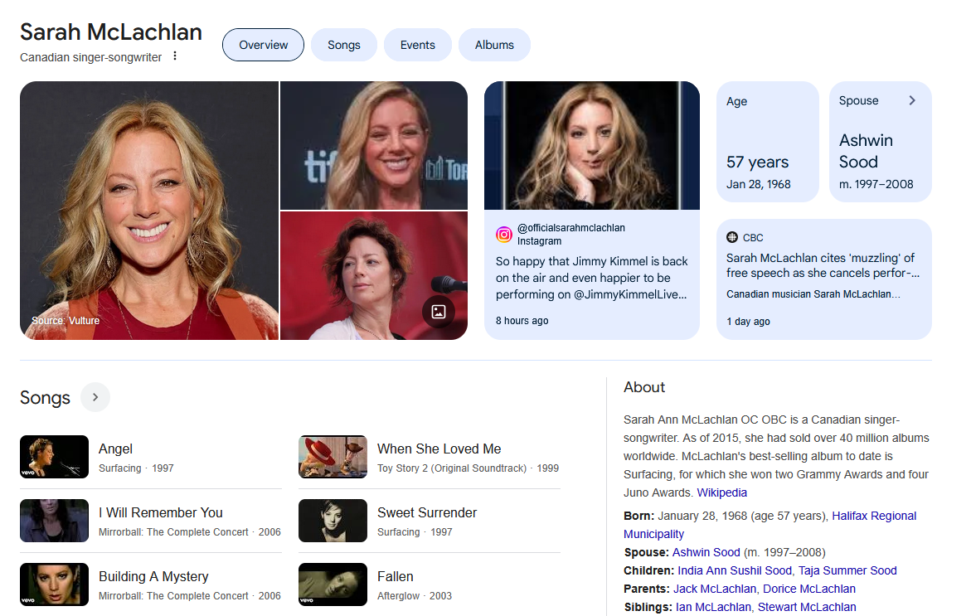Open the Events tab
This screenshot has width=971, height=616.
(417, 45)
